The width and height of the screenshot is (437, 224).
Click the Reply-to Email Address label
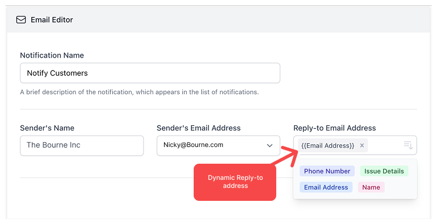334,128
